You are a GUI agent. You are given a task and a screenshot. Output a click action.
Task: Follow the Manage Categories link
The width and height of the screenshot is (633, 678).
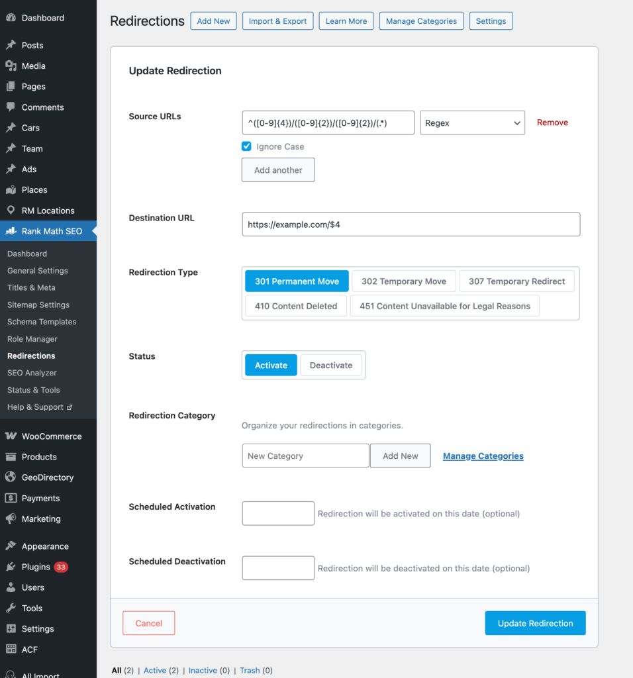coord(483,456)
